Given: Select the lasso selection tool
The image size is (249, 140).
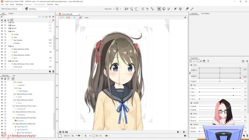Looking at the screenshot, I should (x=164, y=9).
